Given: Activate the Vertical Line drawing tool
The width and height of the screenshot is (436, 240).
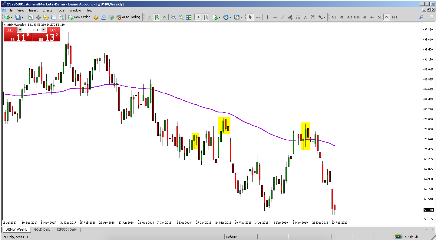Looking at the screenshot, I should 267,17.
